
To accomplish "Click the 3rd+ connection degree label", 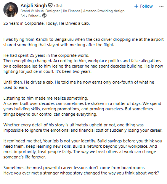I will [x=60, y=6].
